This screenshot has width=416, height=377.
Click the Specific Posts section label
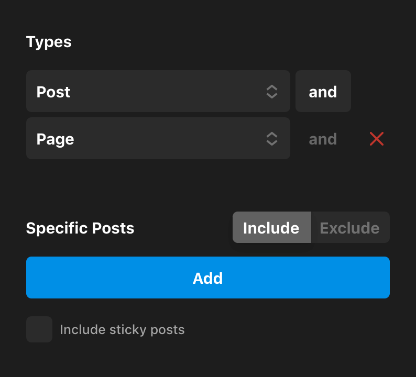tap(80, 228)
